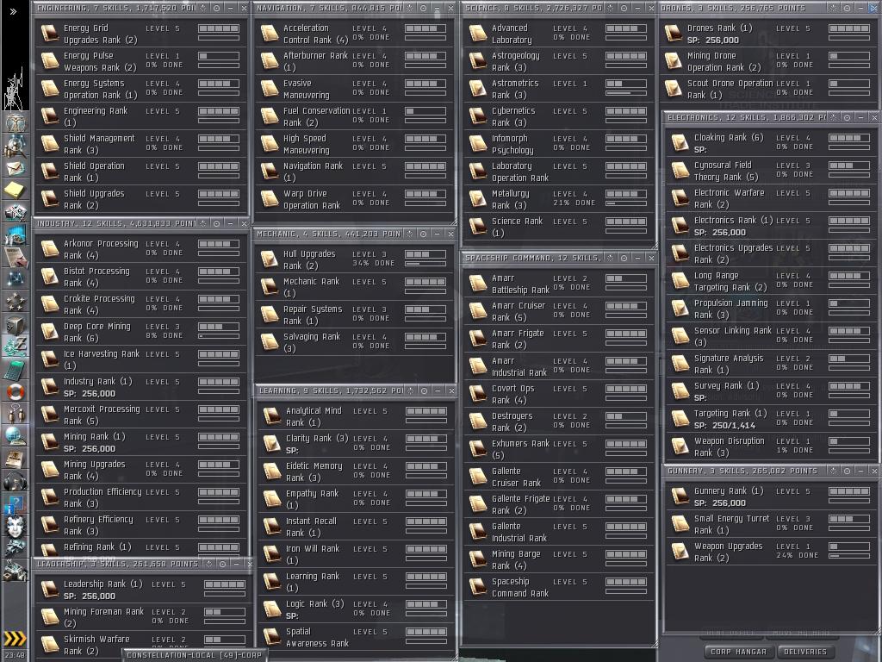Click the Metallurgy training progress bar
Image resolution: width=882 pixels, height=662 pixels.
pos(625,203)
